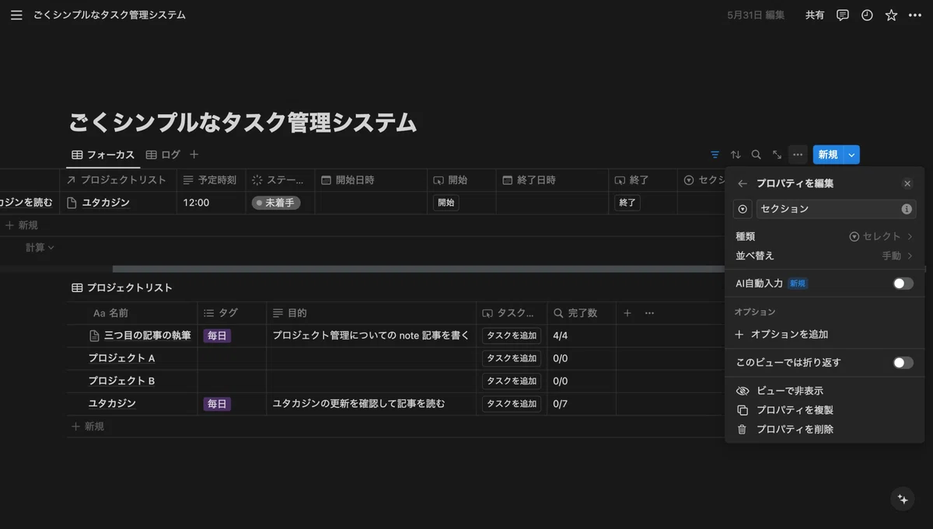Image resolution: width=933 pixels, height=529 pixels.
Task: Open ellipsis menu in プロジェクトリスト header
Action: tap(649, 313)
